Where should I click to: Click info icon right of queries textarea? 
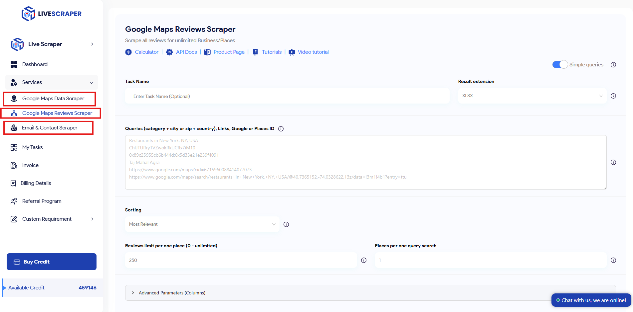click(613, 162)
